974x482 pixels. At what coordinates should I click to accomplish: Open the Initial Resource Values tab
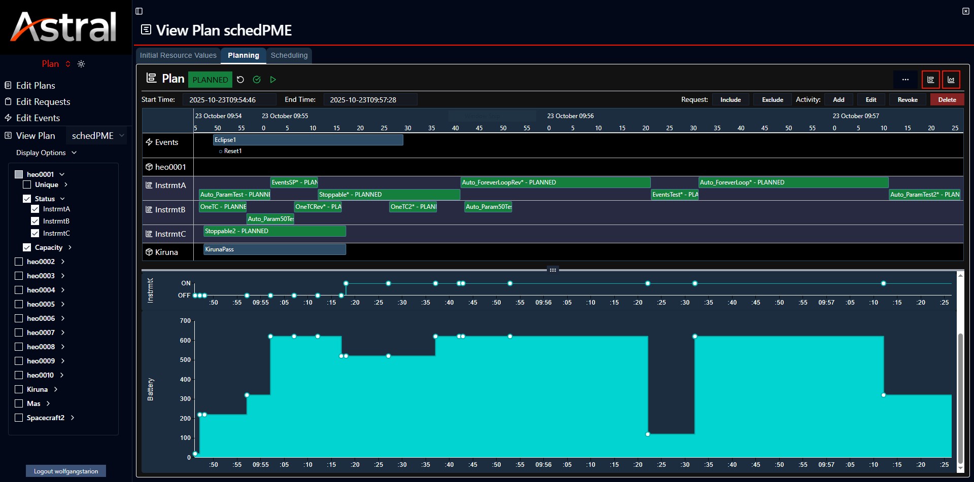178,55
